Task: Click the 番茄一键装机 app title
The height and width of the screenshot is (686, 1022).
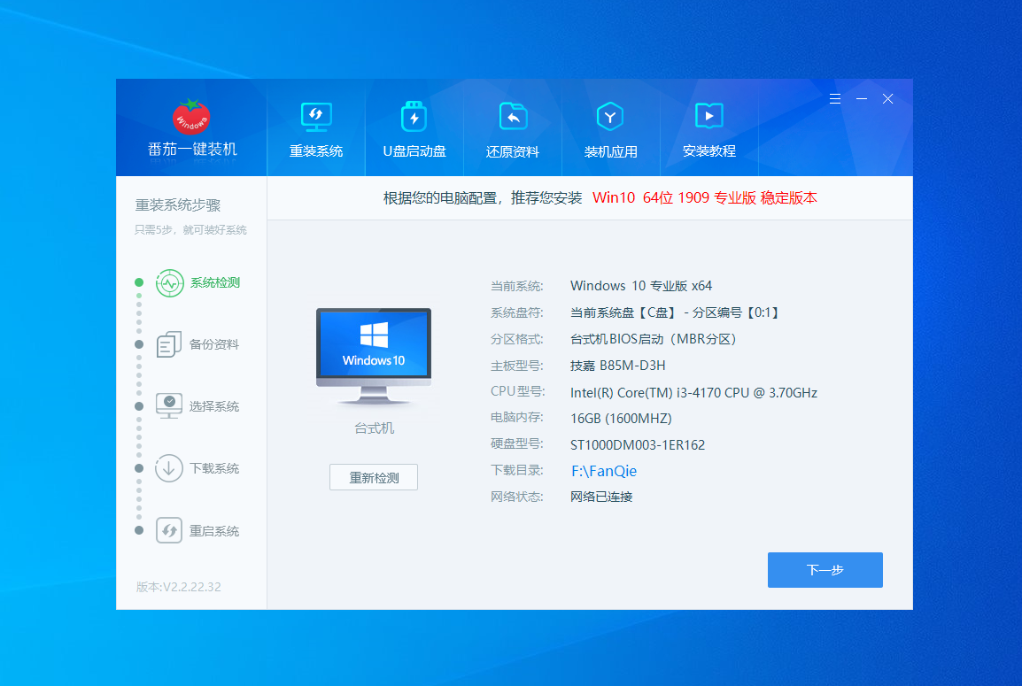Action: tap(192, 150)
